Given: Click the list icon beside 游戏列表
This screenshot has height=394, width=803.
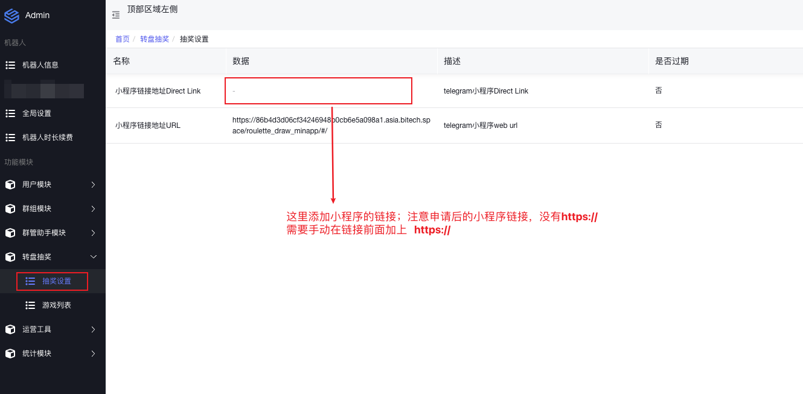Looking at the screenshot, I should coord(30,305).
